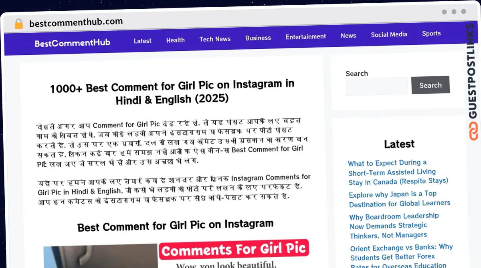Click the Social Media menu item

tap(389, 34)
